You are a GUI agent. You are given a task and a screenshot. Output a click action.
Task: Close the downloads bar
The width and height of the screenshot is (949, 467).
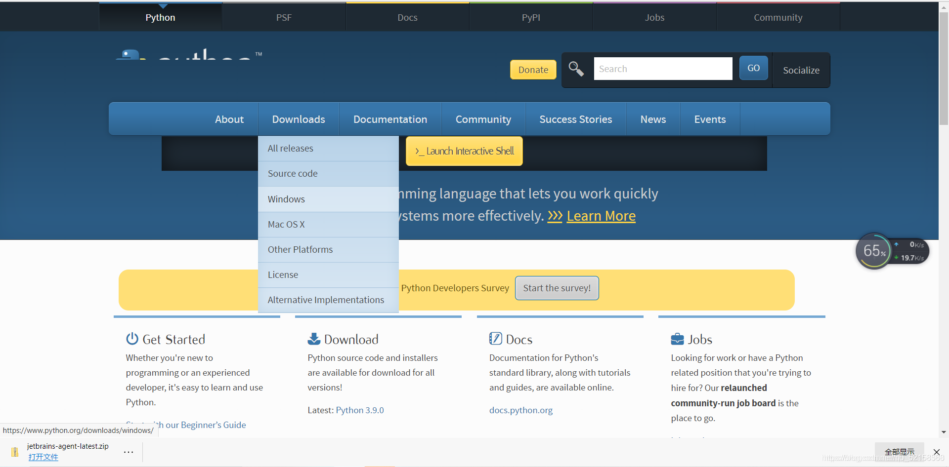tap(937, 452)
